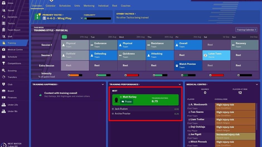Open the Transfers sidebar icon

(4, 77)
